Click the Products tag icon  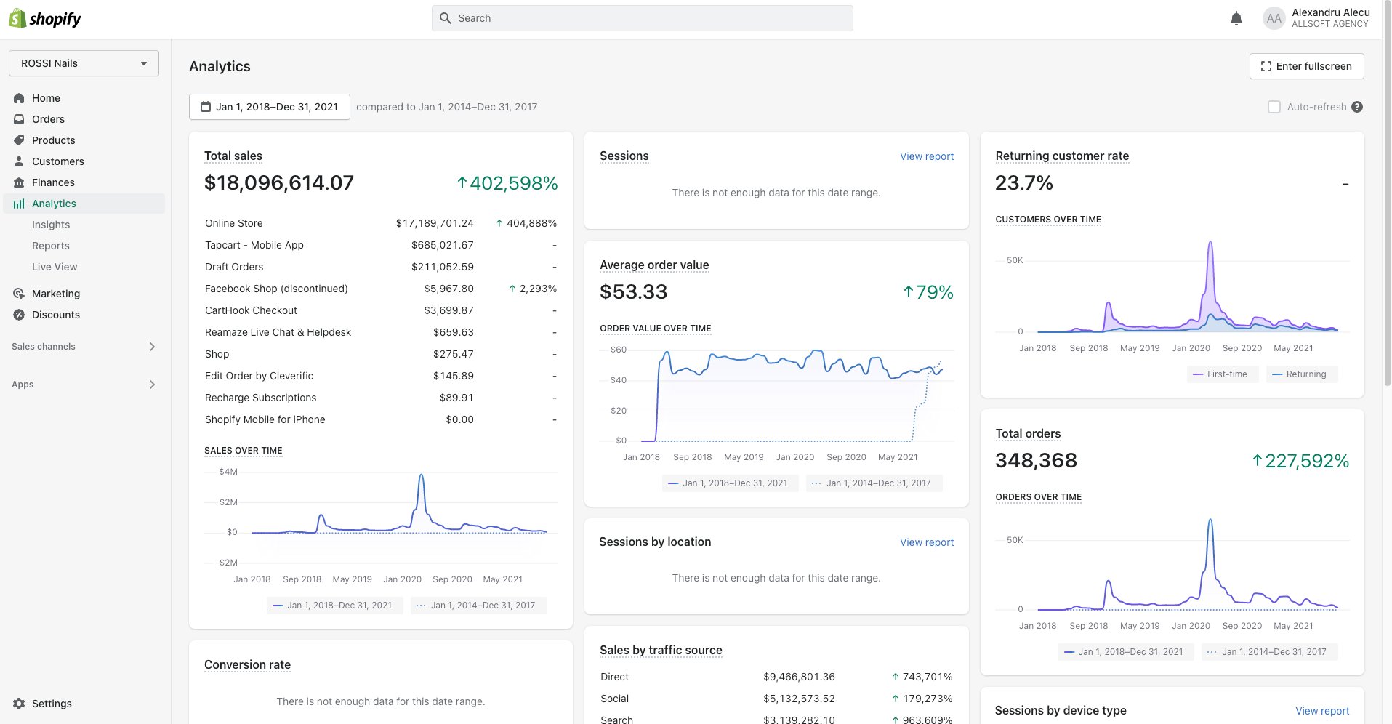coord(19,140)
